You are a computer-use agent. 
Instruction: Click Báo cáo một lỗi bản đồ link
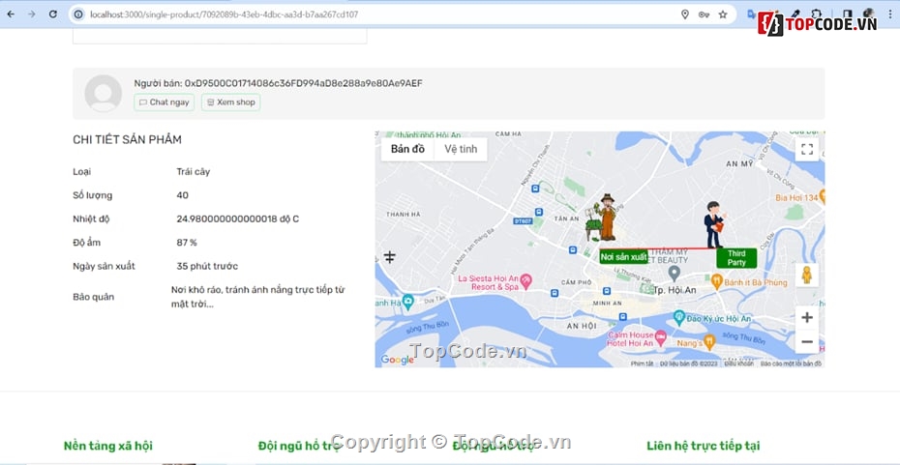(x=791, y=363)
